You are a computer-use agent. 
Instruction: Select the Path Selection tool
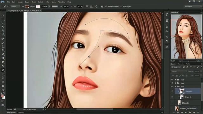click(x=3, y=78)
